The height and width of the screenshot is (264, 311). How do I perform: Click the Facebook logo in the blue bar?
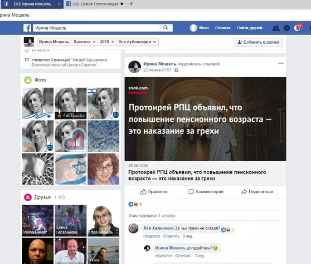(27, 28)
